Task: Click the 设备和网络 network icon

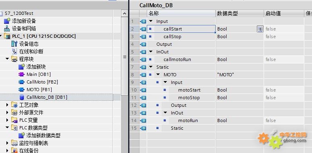Action: coord(7,29)
